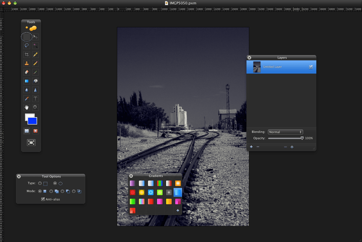Adjust the layer Opacity slider
This screenshot has width=362, height=242.
click(x=286, y=138)
